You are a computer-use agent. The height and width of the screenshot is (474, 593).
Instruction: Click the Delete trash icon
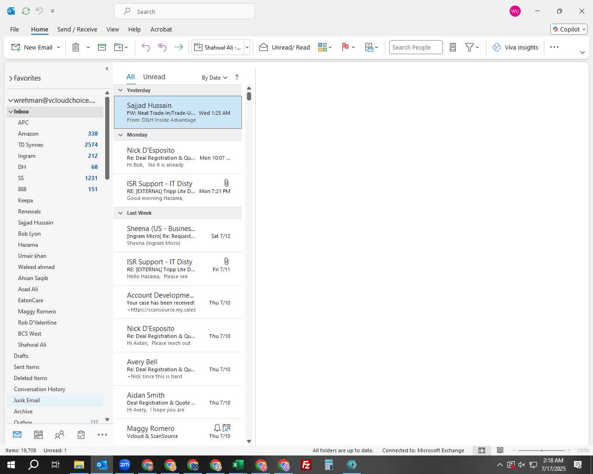coord(76,47)
